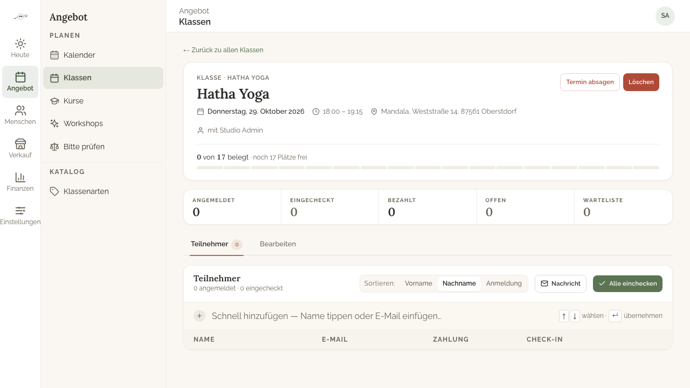The image size is (690, 388).
Task: Switch to the Teilnehmer tab
Action: pos(216,244)
